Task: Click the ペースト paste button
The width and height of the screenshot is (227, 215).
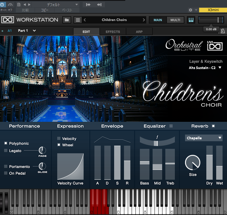Action: (x=67, y=10)
